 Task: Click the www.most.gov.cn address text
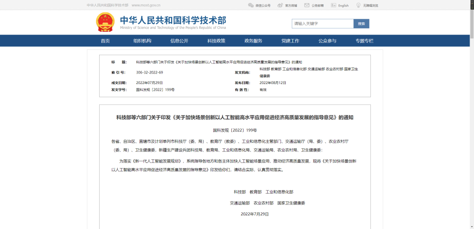[146, 5]
